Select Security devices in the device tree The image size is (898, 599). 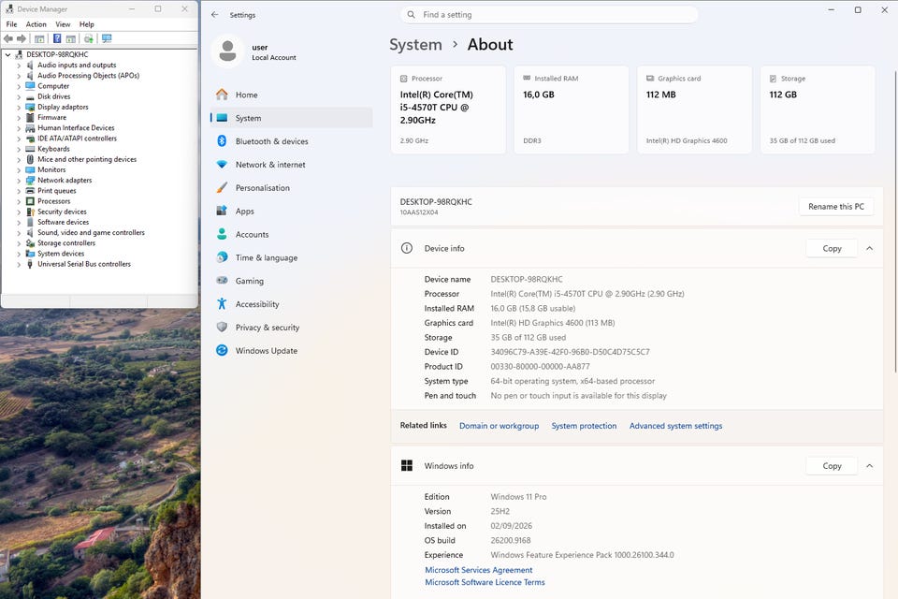click(x=62, y=212)
